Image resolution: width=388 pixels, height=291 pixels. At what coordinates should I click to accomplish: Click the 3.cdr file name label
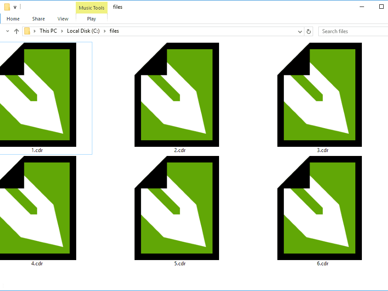coord(323,150)
